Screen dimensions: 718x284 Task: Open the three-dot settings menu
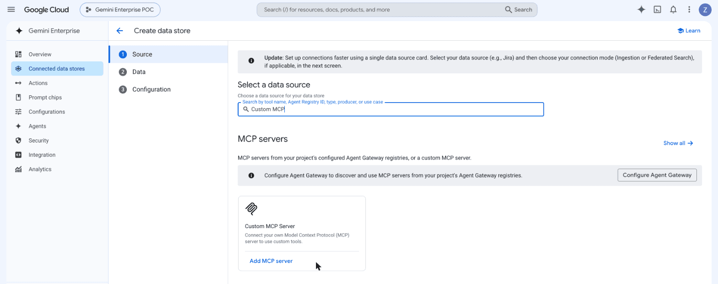pyautogui.click(x=689, y=10)
